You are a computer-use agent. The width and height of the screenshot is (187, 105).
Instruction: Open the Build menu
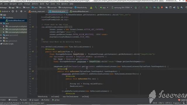pos(42,4)
